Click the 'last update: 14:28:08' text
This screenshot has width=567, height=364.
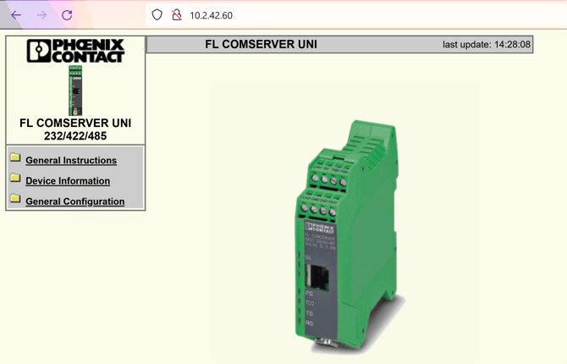487,45
